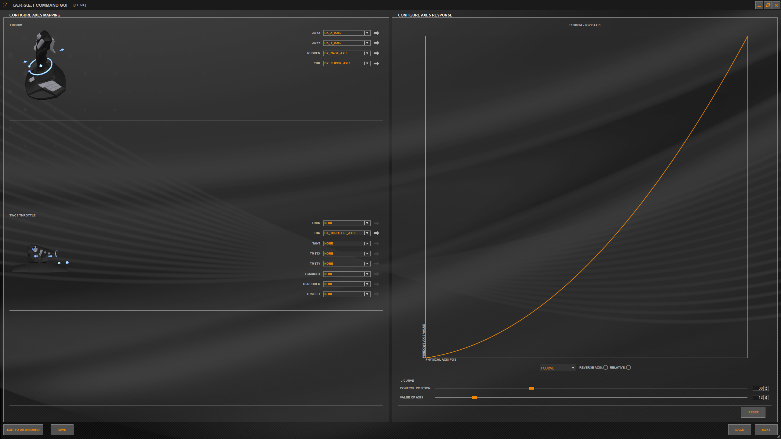Click the arrow icon next to JOYY
This screenshot has width=781, height=439.
[x=376, y=43]
